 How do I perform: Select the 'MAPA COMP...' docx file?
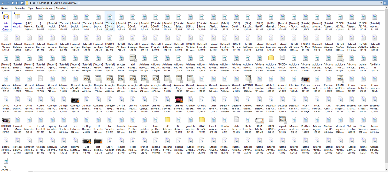271,124
